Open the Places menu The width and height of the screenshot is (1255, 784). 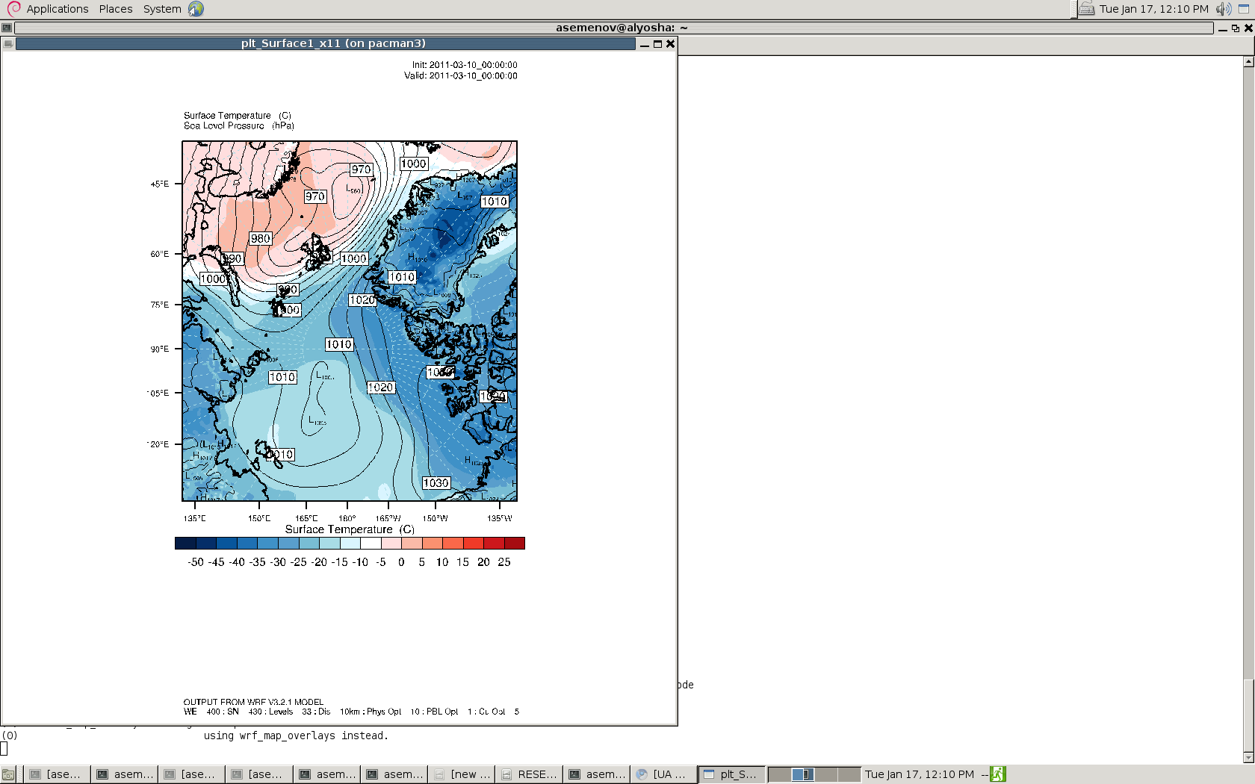pyautogui.click(x=116, y=9)
